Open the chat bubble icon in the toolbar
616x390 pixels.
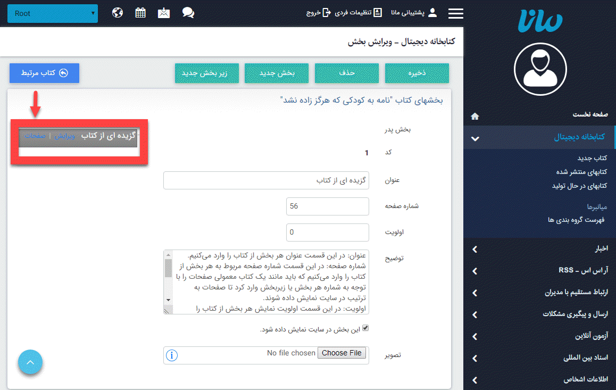[x=188, y=12]
